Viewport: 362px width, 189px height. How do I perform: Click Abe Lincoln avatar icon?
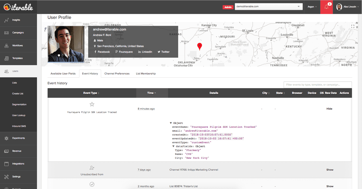click(x=339, y=7)
